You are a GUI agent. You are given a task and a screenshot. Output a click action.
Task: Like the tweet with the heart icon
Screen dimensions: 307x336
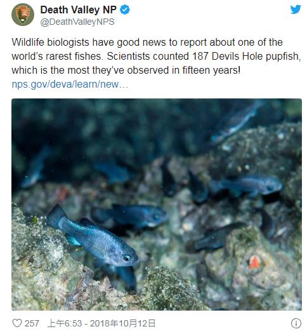(17, 323)
